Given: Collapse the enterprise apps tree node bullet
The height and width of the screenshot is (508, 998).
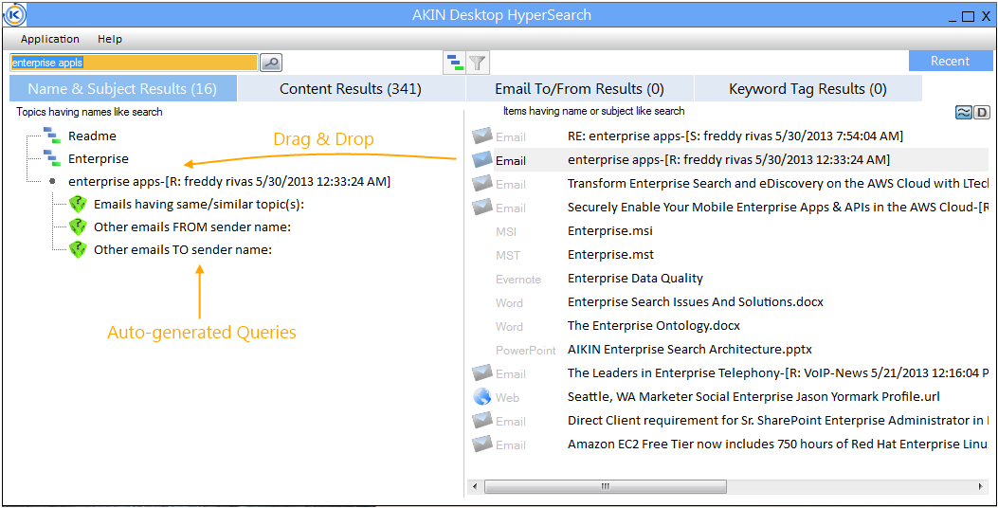Looking at the screenshot, I should pyautogui.click(x=52, y=181).
